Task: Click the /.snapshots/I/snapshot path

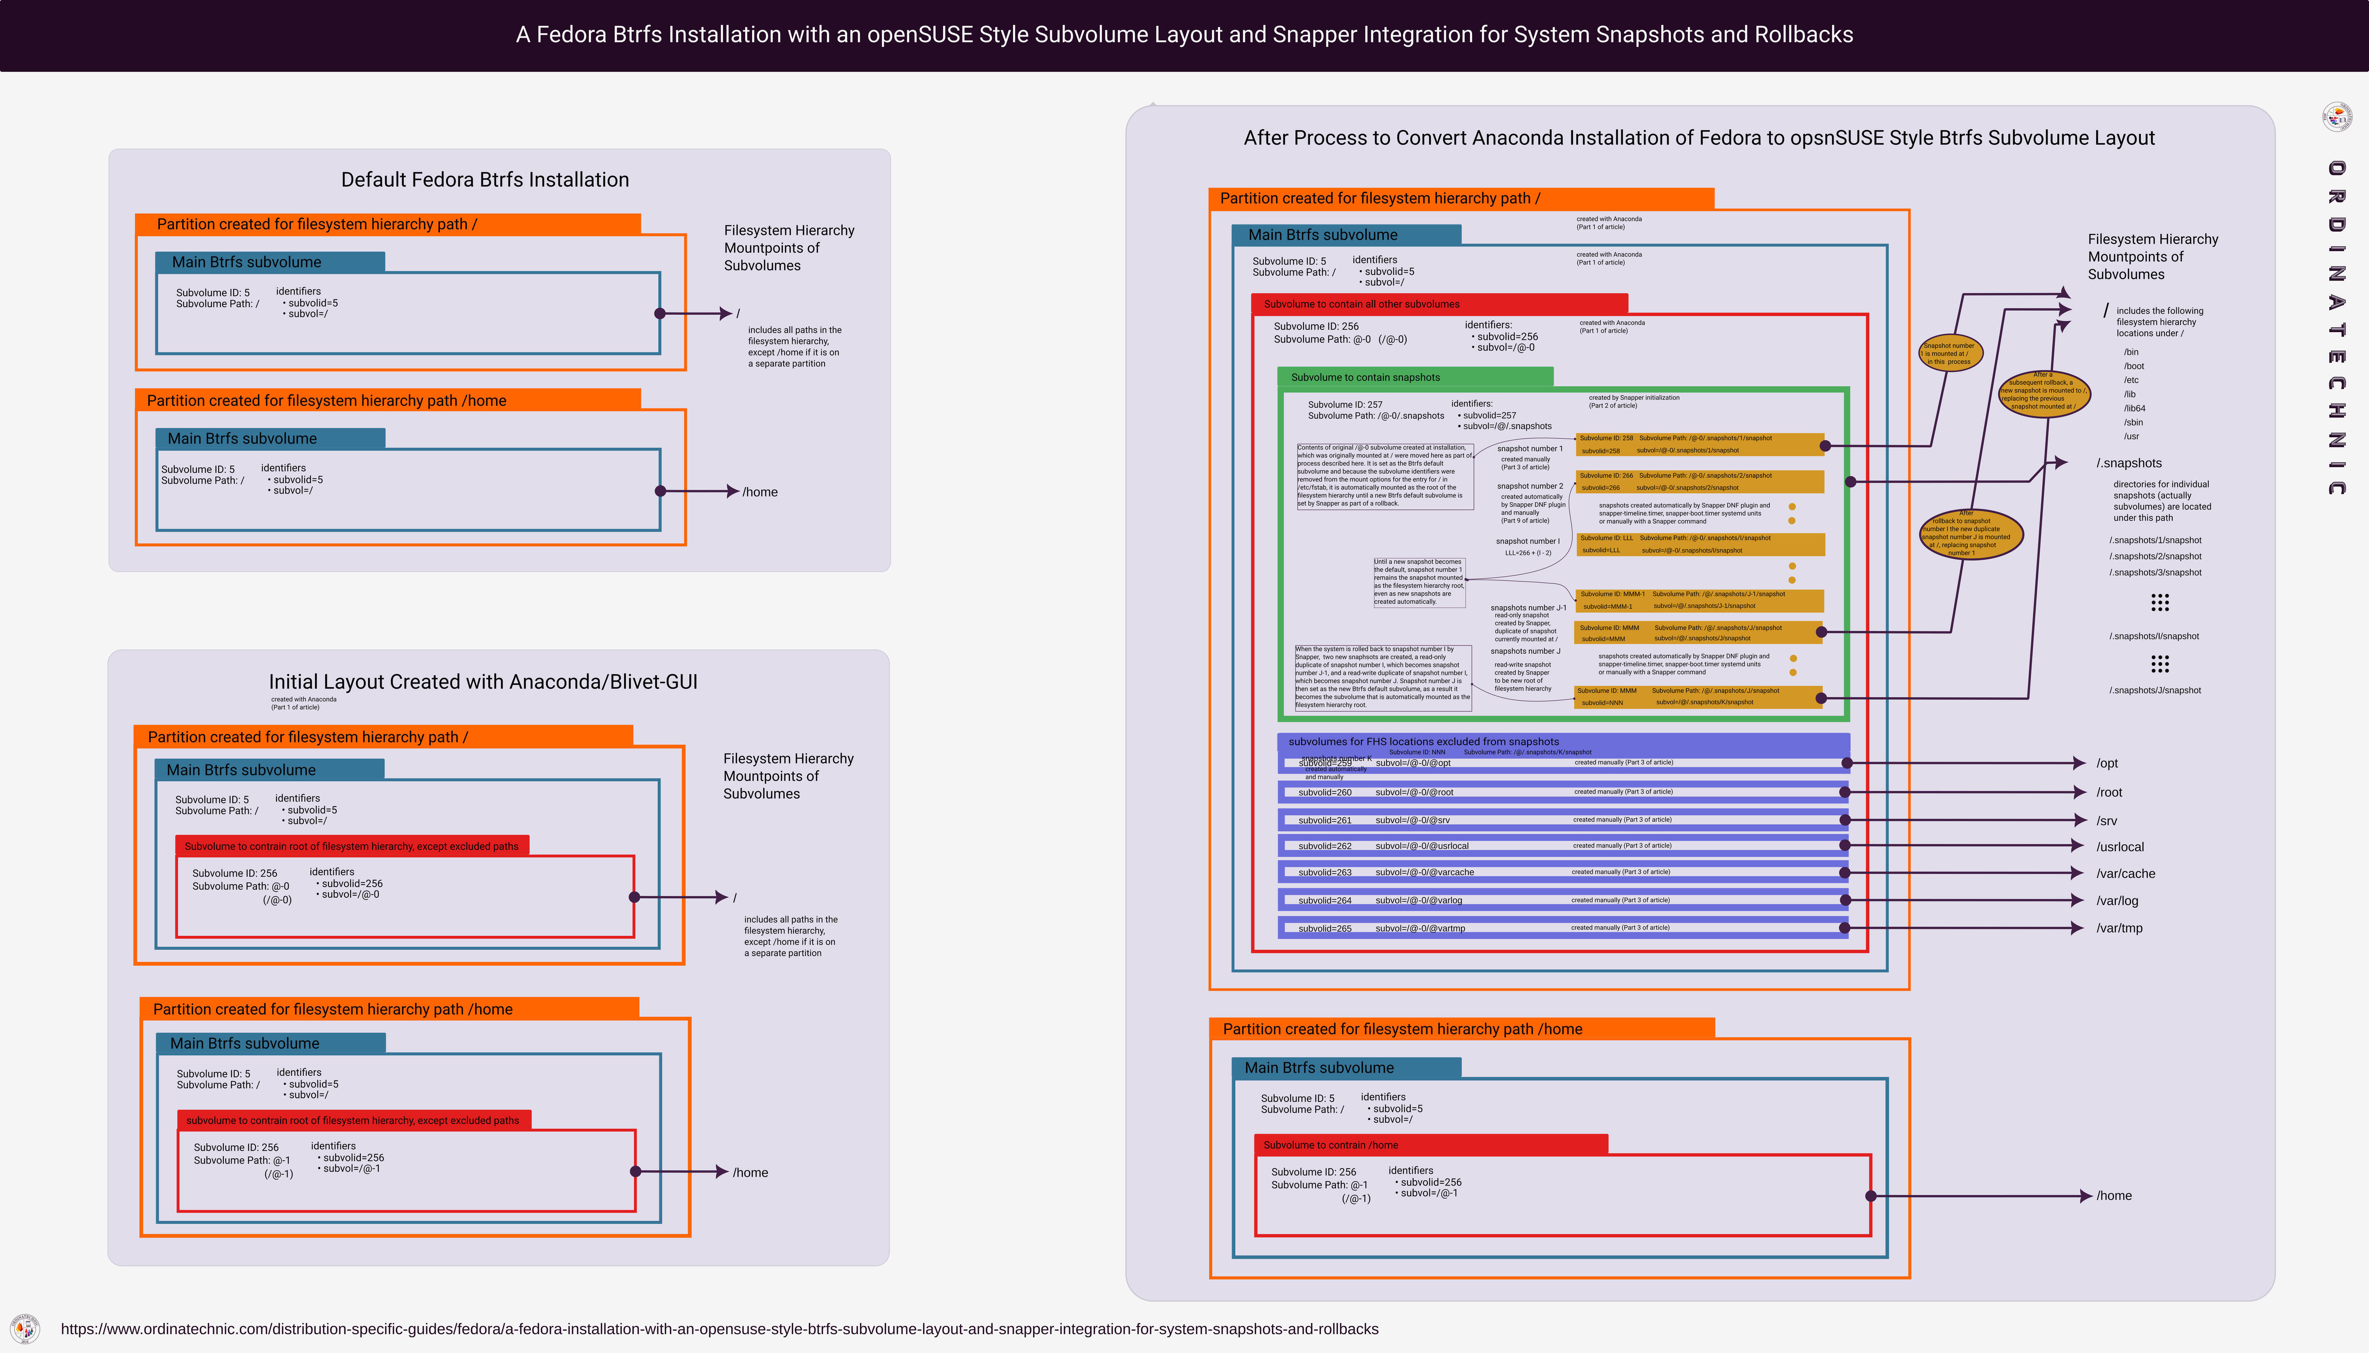Action: [x=2153, y=636]
